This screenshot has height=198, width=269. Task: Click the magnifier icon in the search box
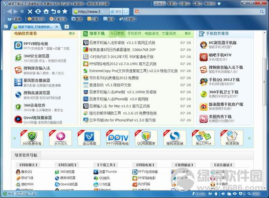262,12
